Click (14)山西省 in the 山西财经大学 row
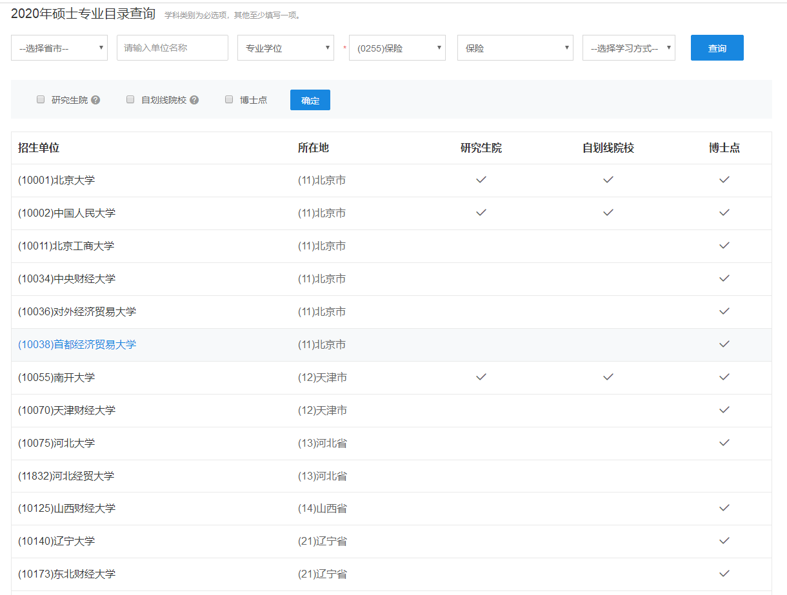This screenshot has height=595, width=787. pos(323,509)
